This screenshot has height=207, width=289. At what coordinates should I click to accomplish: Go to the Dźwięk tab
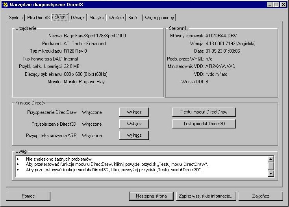78,18
